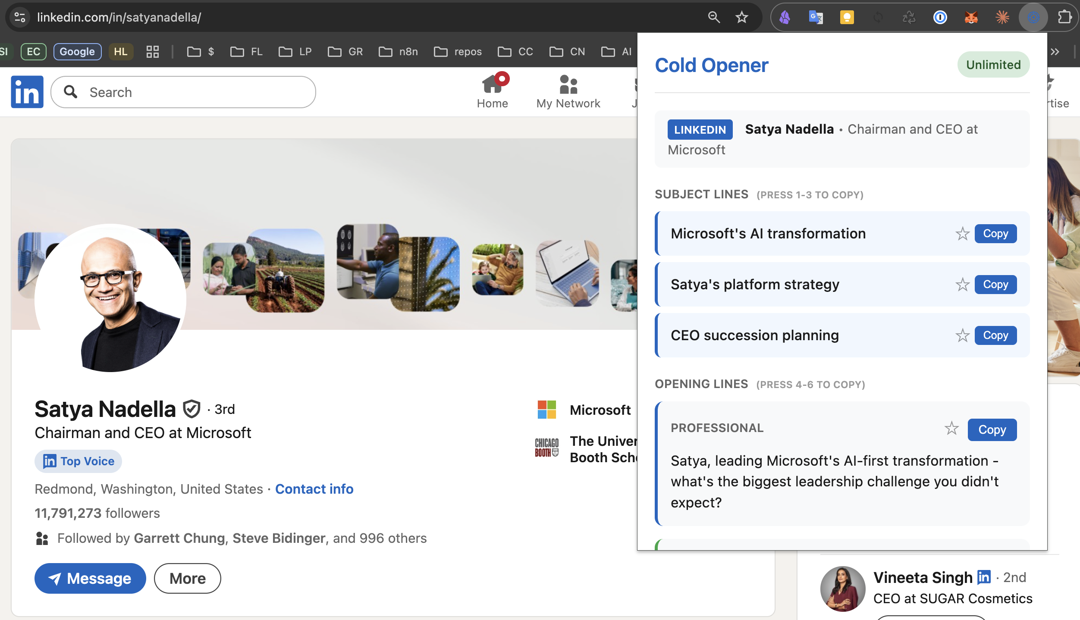Click the address bar URL field
Viewport: 1080px width, 620px height.
click(x=118, y=18)
